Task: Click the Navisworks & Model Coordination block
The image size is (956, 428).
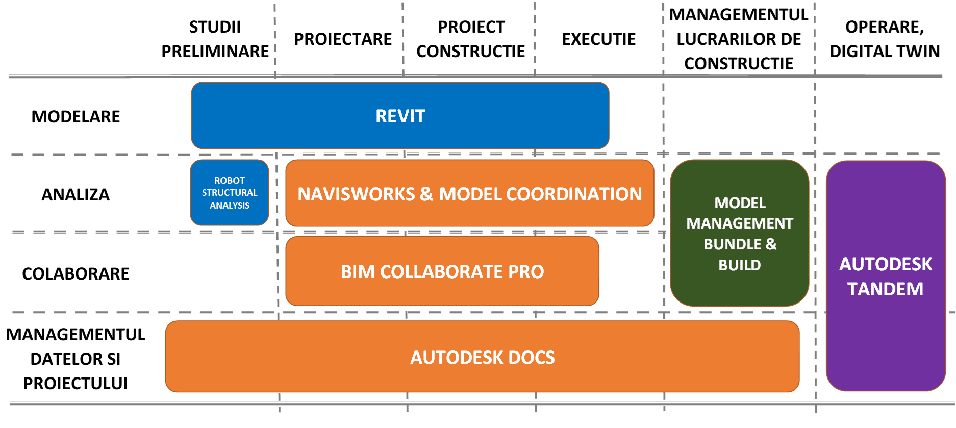Action: click(x=470, y=193)
